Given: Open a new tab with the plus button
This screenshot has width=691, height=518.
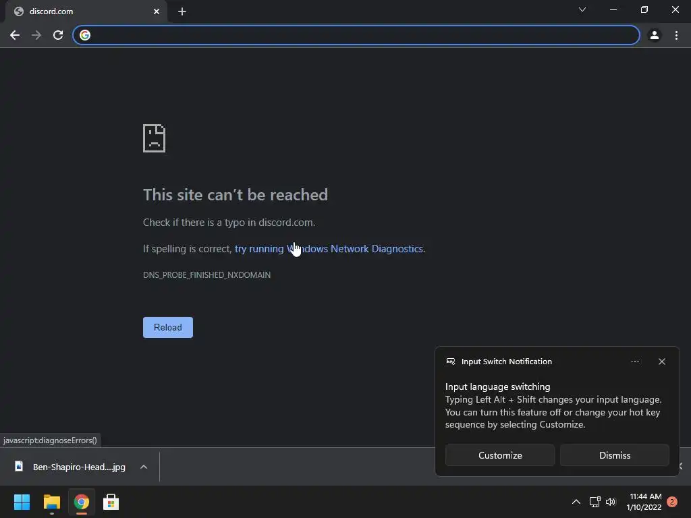Looking at the screenshot, I should [x=182, y=11].
